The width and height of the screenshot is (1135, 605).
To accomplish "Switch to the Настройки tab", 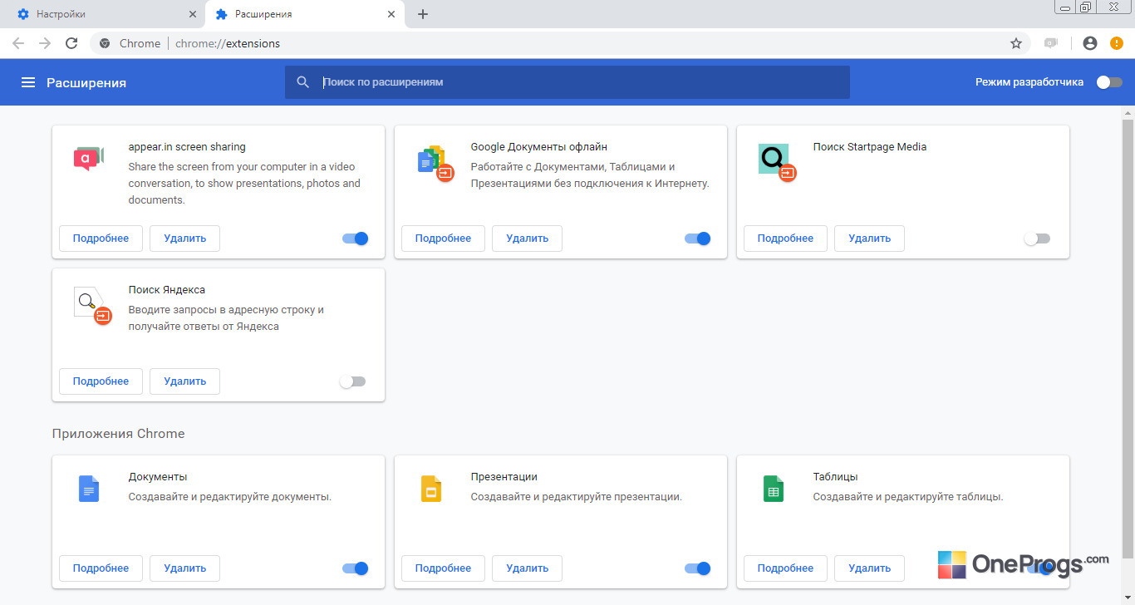I will (x=102, y=14).
